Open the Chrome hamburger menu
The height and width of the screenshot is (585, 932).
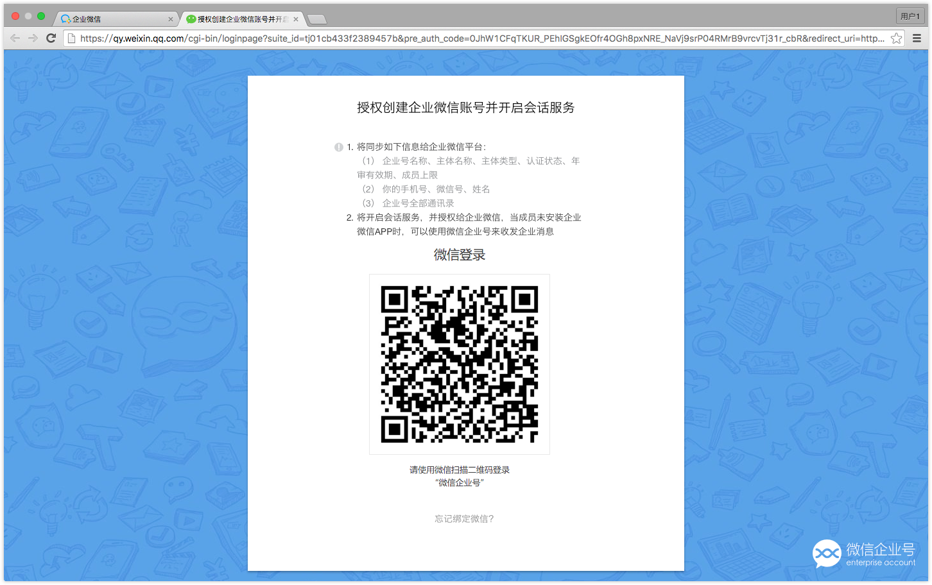click(917, 38)
